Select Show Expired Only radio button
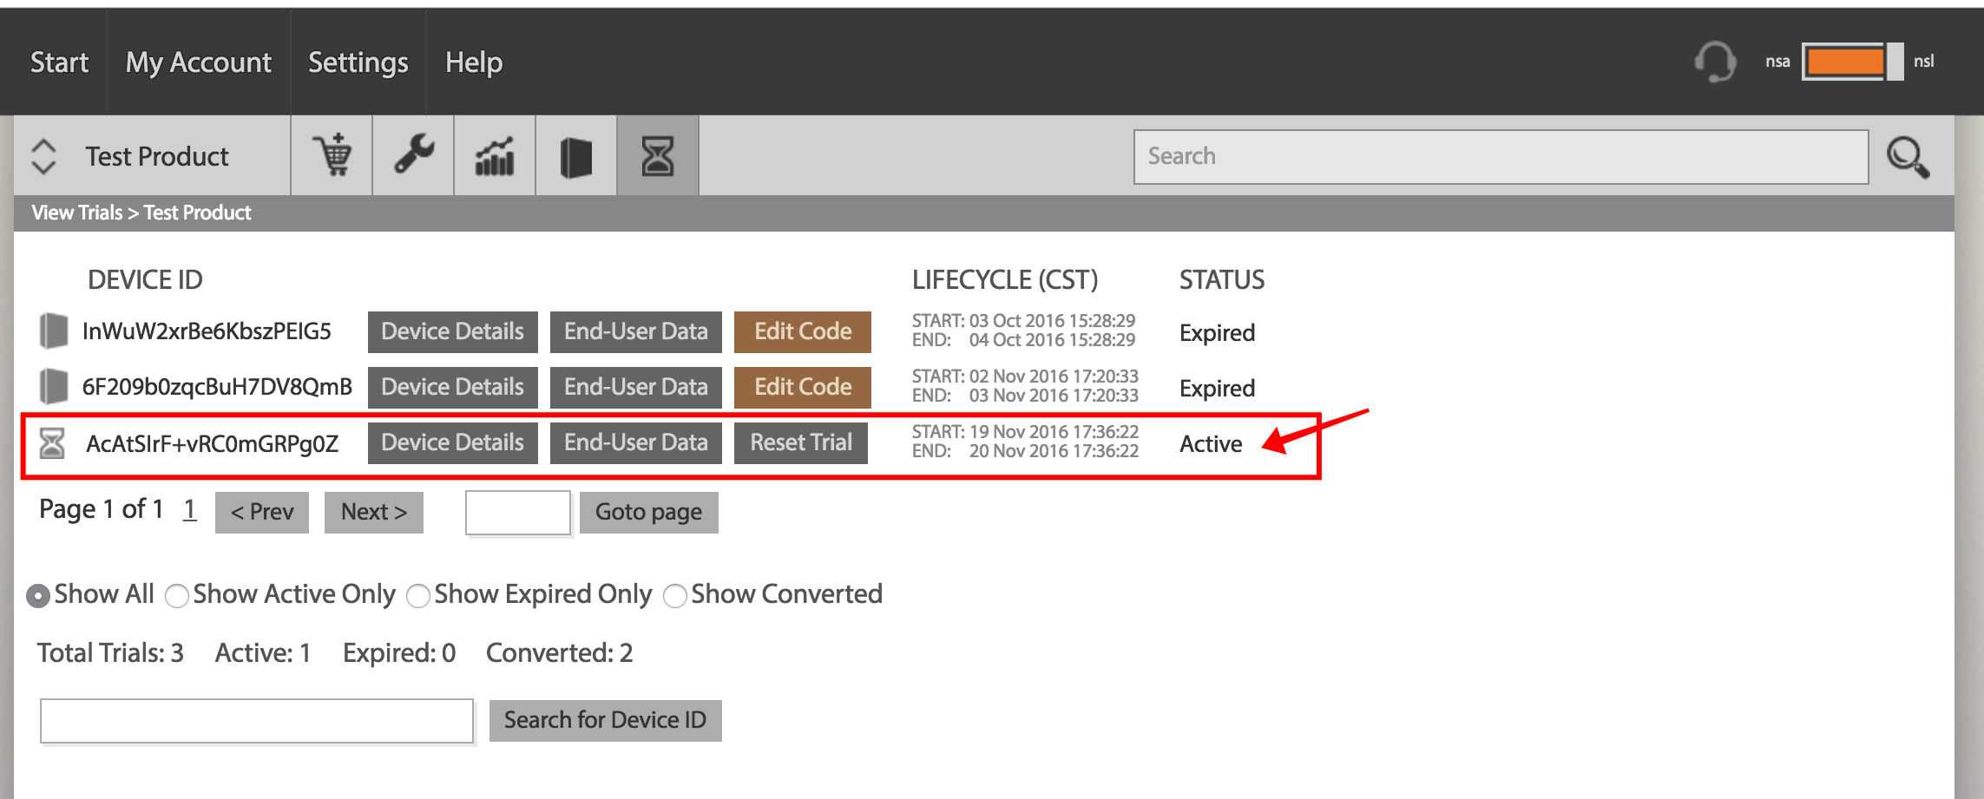This screenshot has width=1984, height=799. tap(418, 596)
